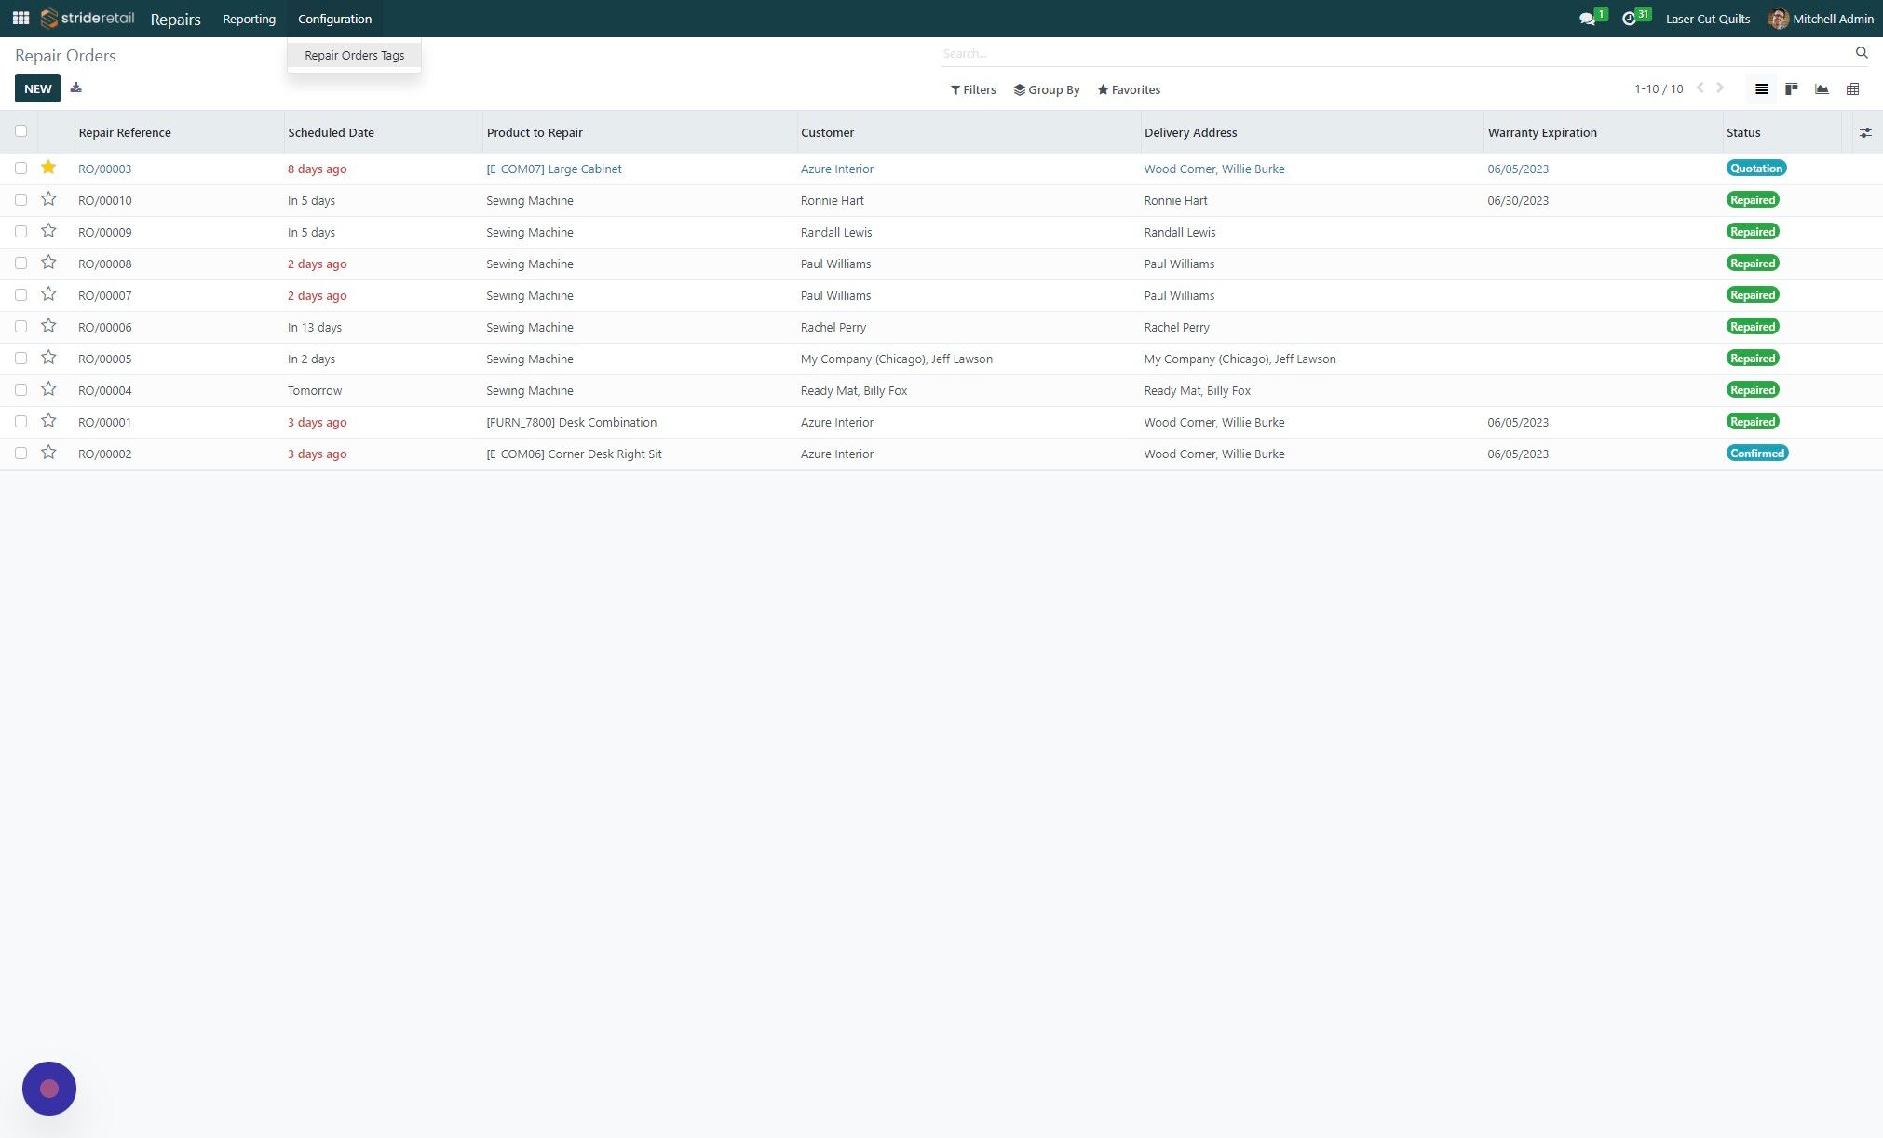Click the search magnifier icon
The image size is (1883, 1138).
pyautogui.click(x=1862, y=53)
